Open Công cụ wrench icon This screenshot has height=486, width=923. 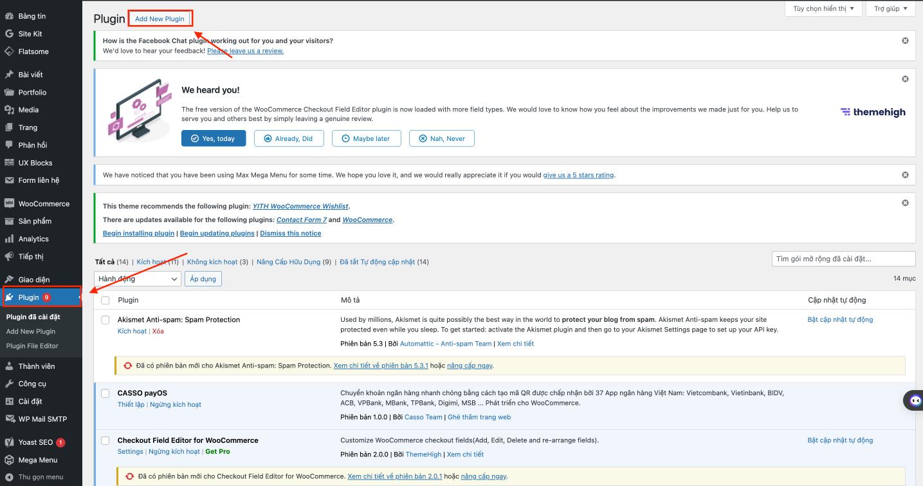pyautogui.click(x=9, y=384)
